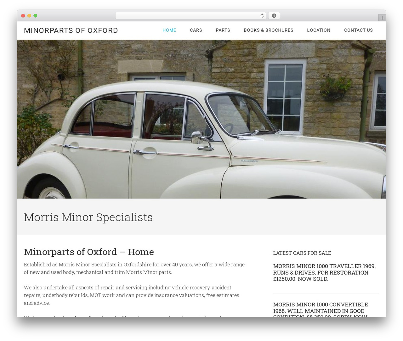This screenshot has width=403, height=341.
Task: Open a new tab with the plus button
Action: point(382,18)
